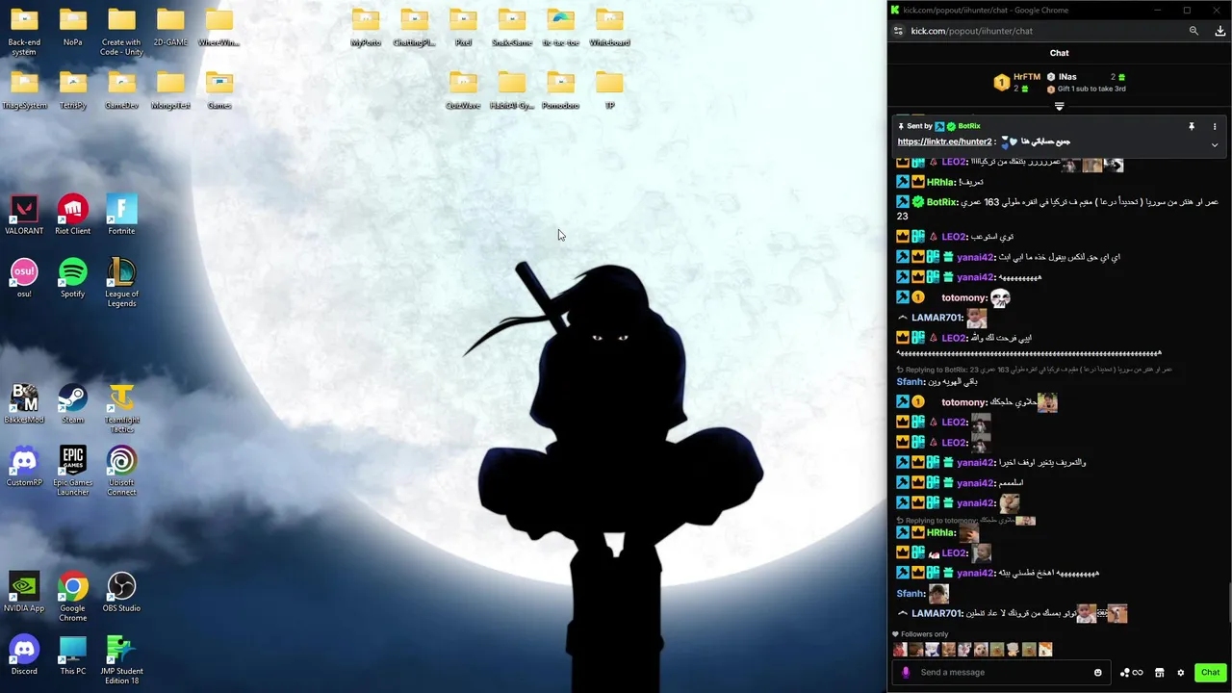
Task: Select the Pixel folder
Action: 463,27
